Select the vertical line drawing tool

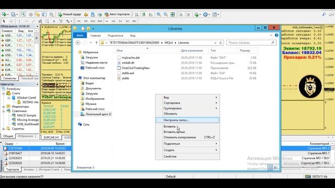[x=19, y=21]
